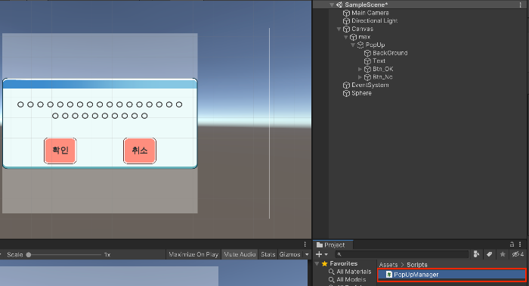Click the Sphere cube icon

[x=346, y=93]
